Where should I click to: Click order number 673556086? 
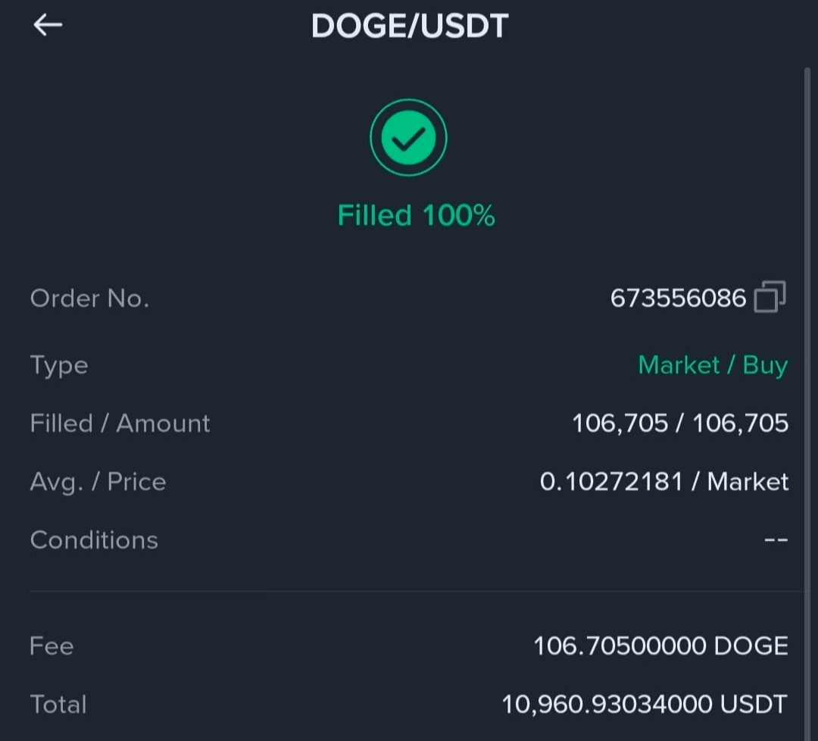point(678,298)
